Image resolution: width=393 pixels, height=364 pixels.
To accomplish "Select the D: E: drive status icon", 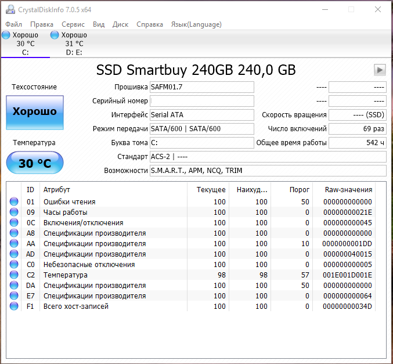I will click(55, 35).
